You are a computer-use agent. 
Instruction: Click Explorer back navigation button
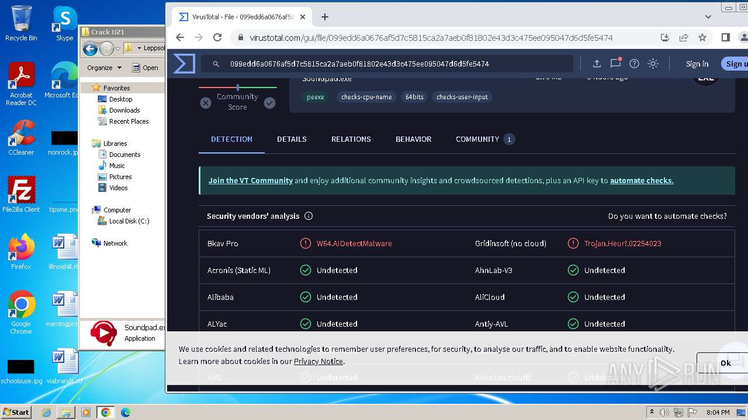[x=90, y=48]
